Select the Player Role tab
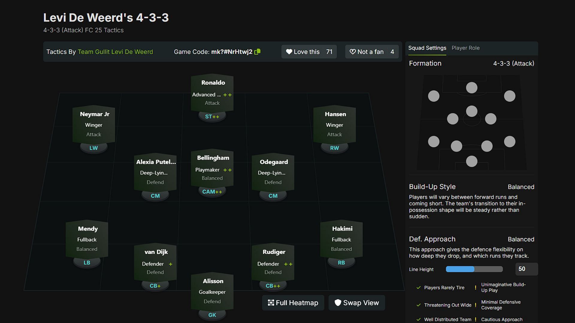575x323 pixels. pyautogui.click(x=466, y=48)
